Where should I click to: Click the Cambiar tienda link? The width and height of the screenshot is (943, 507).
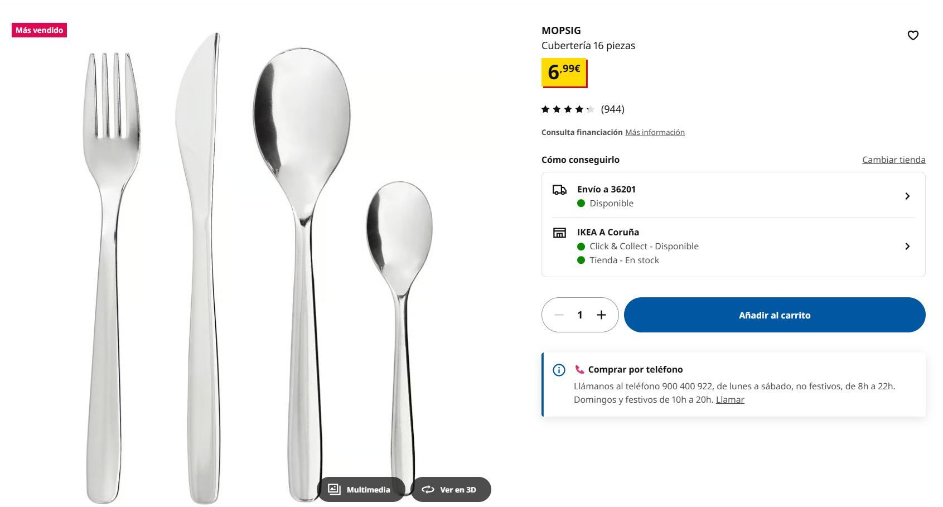click(893, 160)
